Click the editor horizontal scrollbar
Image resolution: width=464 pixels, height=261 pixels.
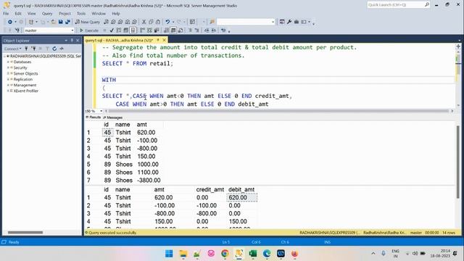click(x=278, y=111)
